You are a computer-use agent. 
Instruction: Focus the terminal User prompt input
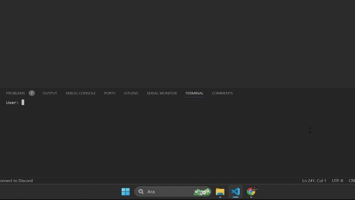pyautogui.click(x=23, y=103)
